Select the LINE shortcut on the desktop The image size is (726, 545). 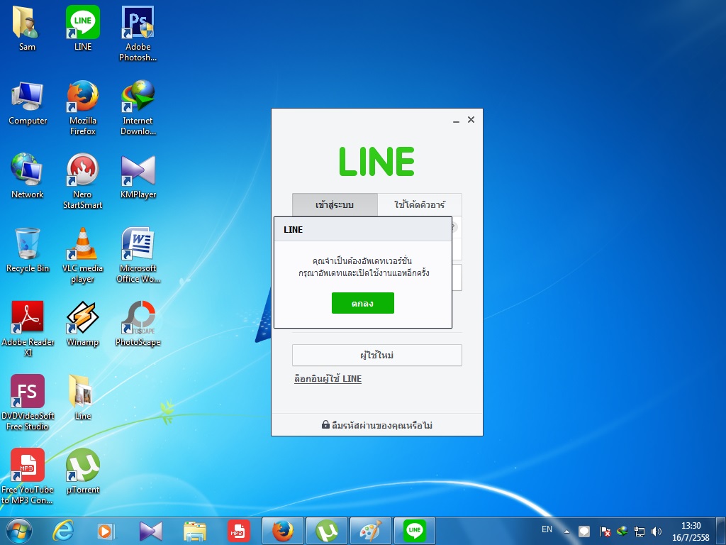[83, 28]
